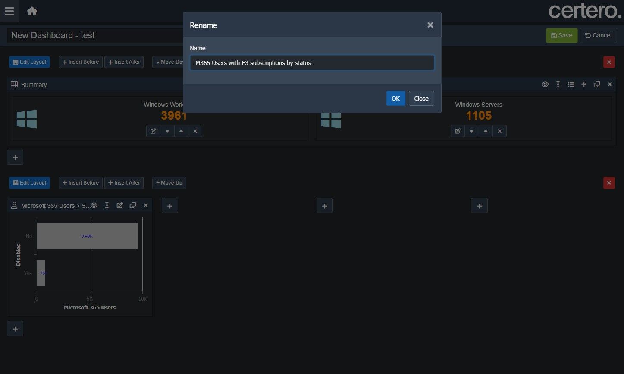The width and height of the screenshot is (624, 374).
Task: Remove the Windows Workstations tile
Action: (x=195, y=131)
